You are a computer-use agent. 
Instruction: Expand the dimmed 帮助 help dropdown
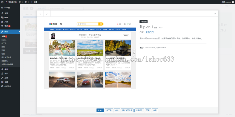[227, 6]
